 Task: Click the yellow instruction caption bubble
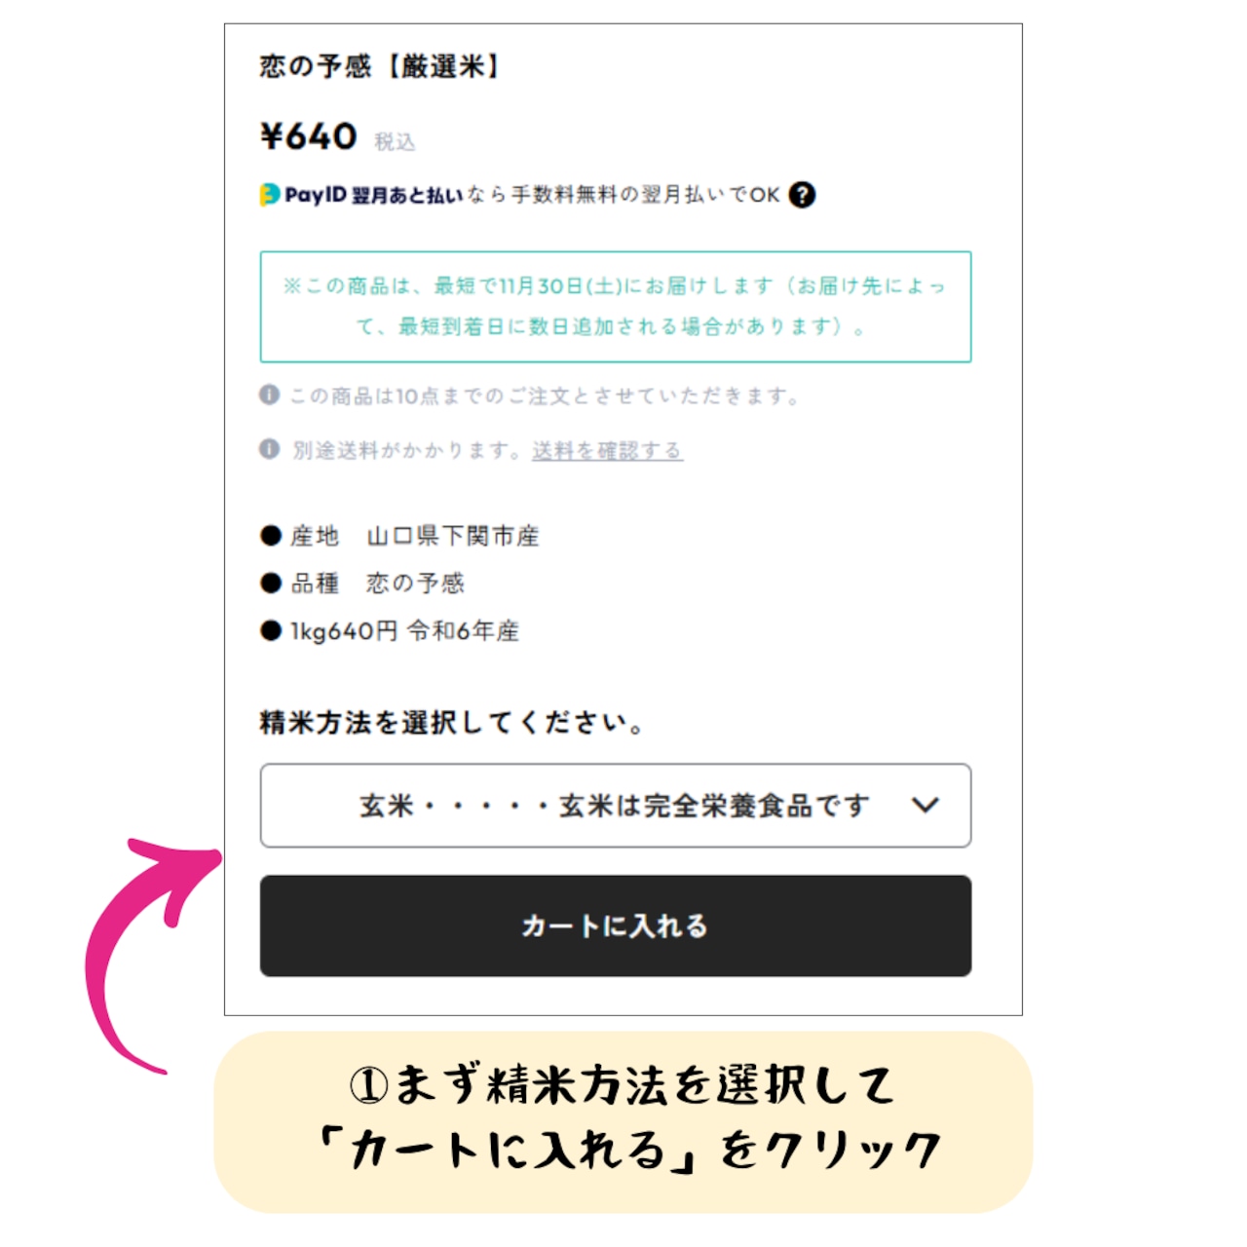[x=623, y=1121]
